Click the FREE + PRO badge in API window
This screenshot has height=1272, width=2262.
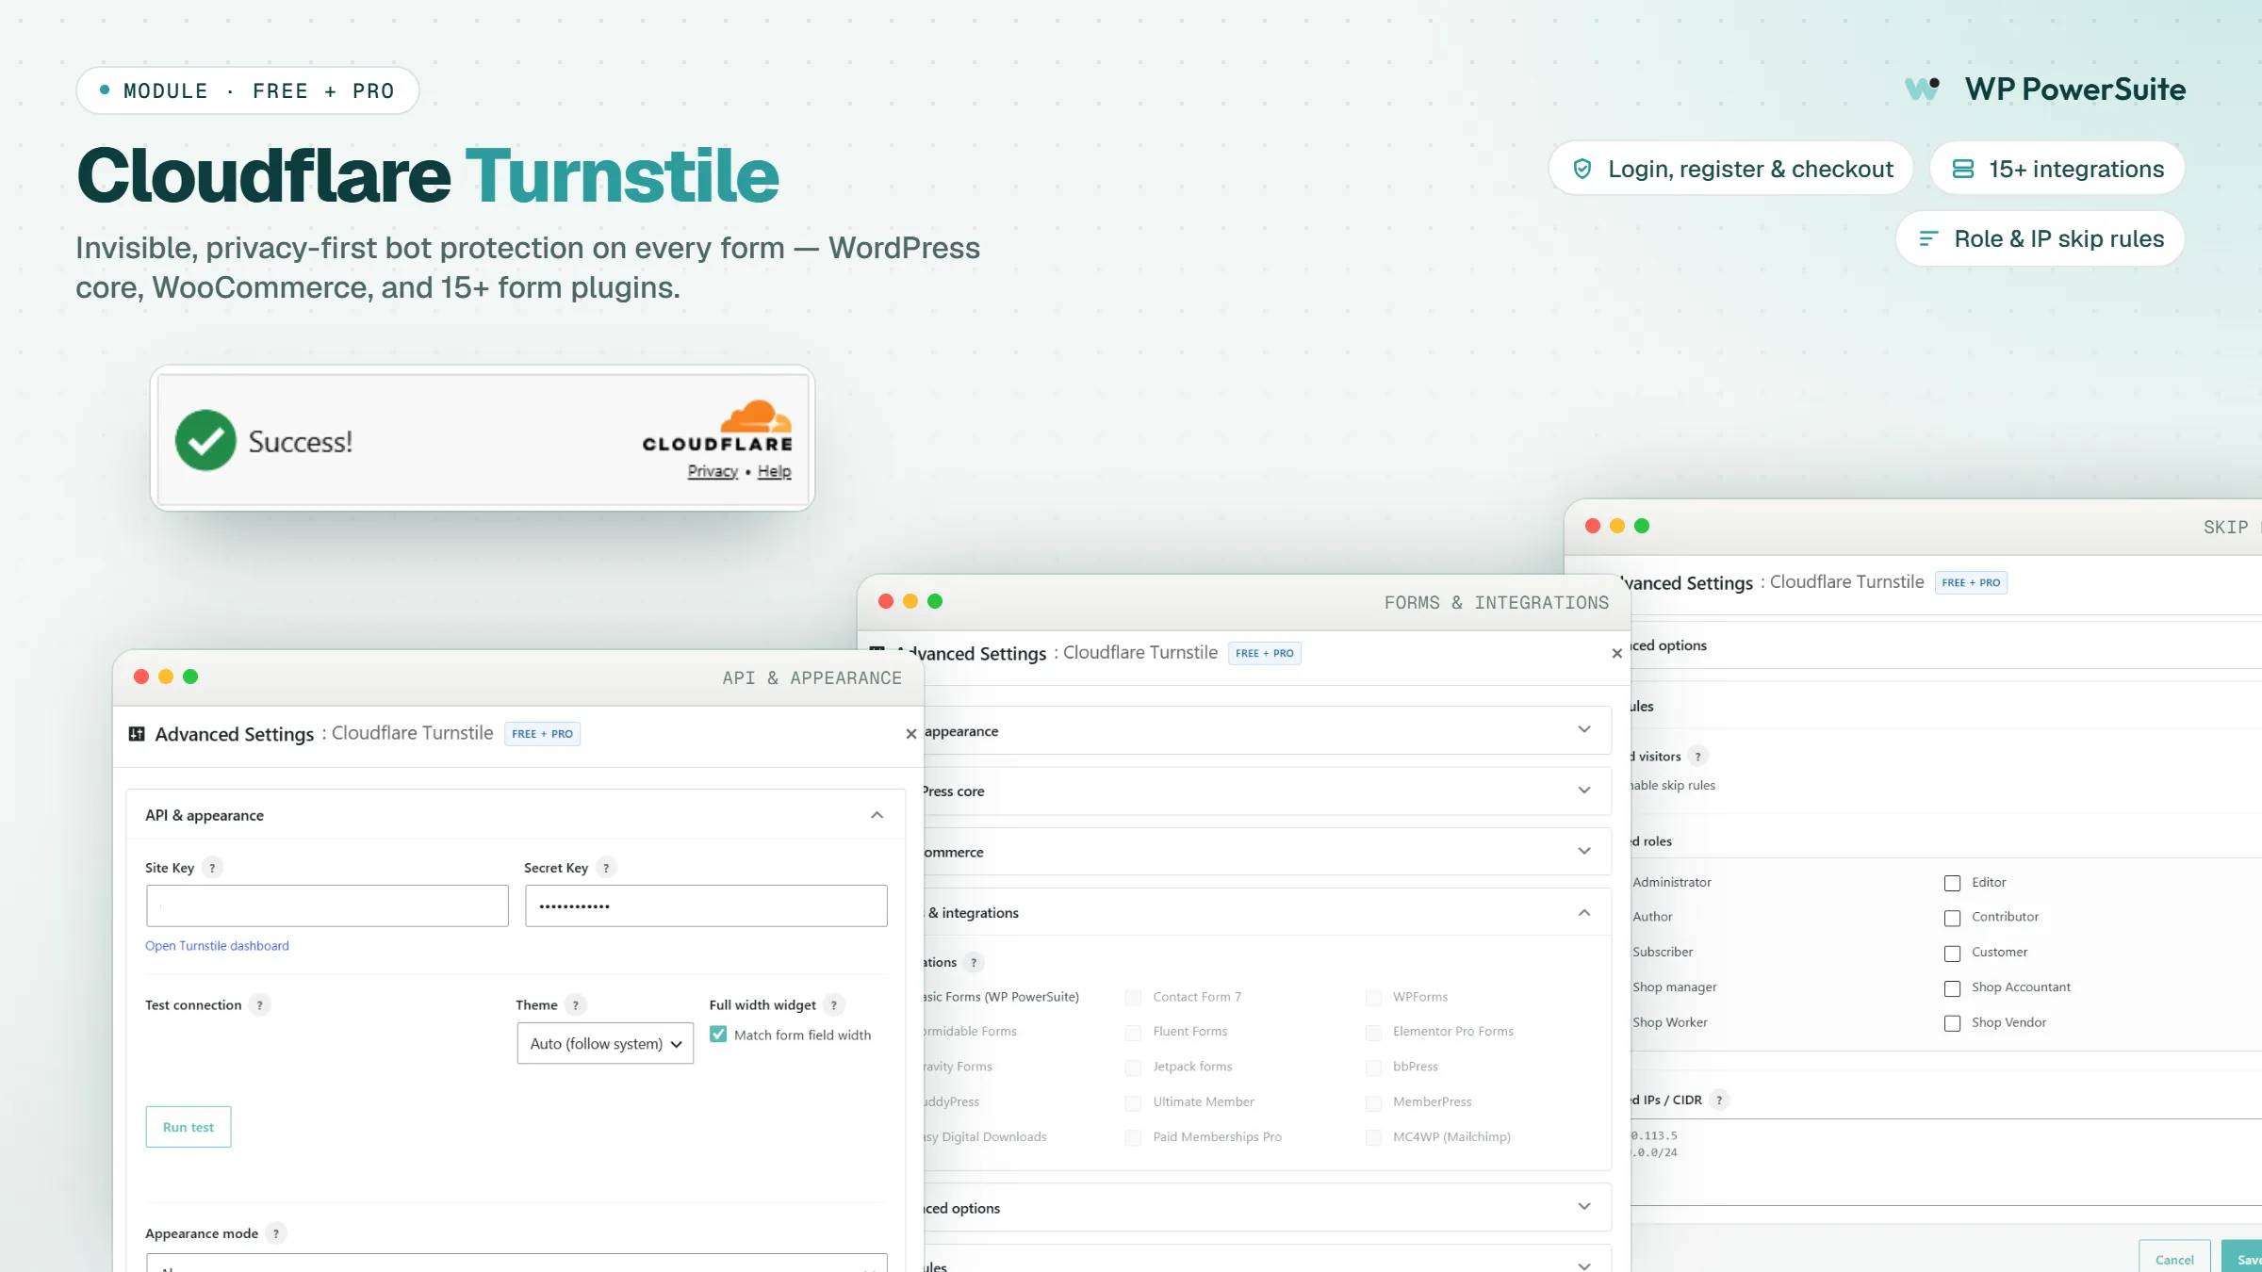coord(543,734)
